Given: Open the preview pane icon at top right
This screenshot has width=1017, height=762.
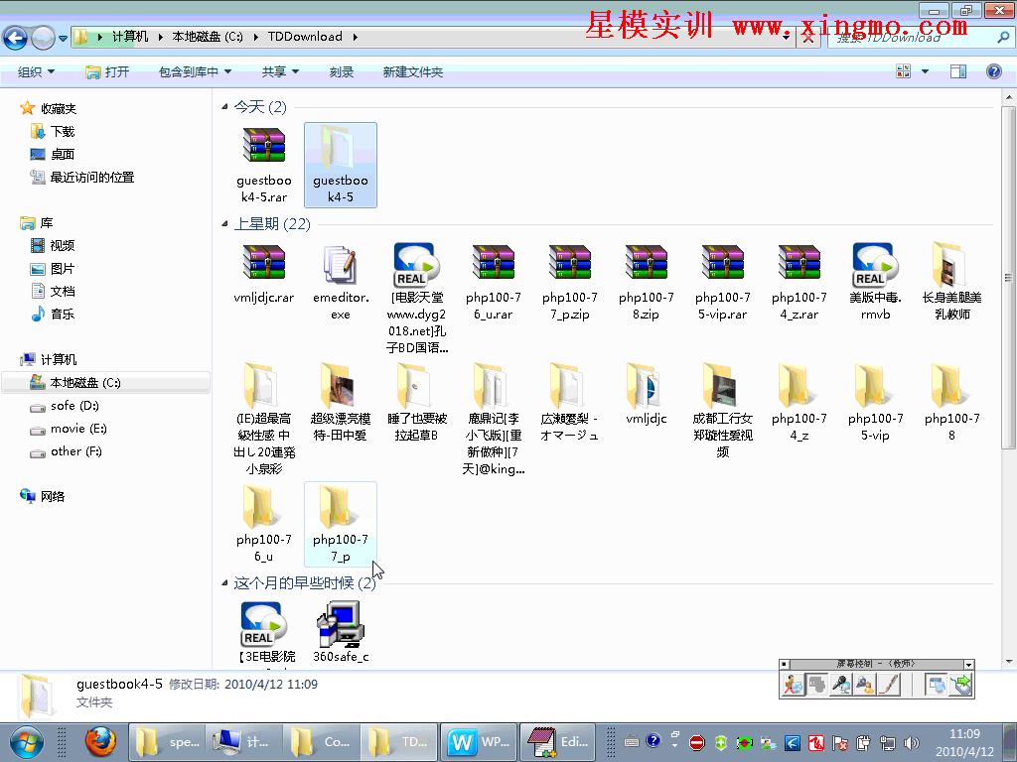Looking at the screenshot, I should pyautogui.click(x=957, y=70).
